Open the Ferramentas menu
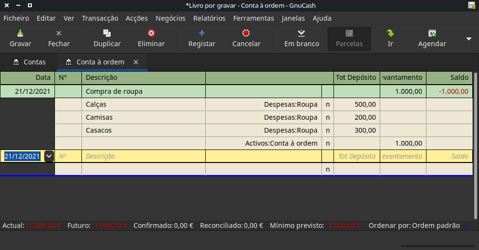Screen dimensions: 479x250 point(253,18)
